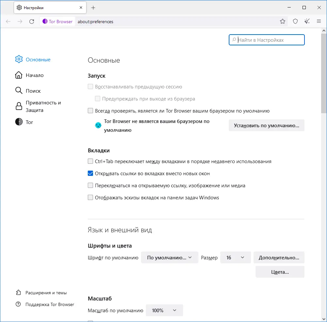
Task: Uncheck Открывать ссылки во вкладках checkbox
Action: pyautogui.click(x=91, y=174)
